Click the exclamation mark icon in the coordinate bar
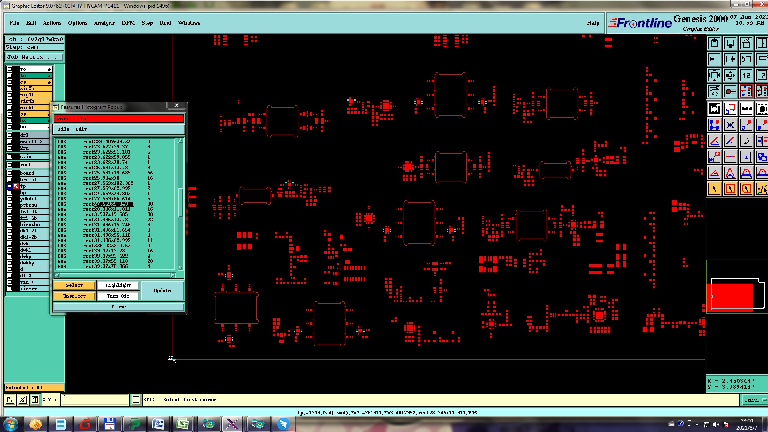768x432 pixels. coord(136,400)
